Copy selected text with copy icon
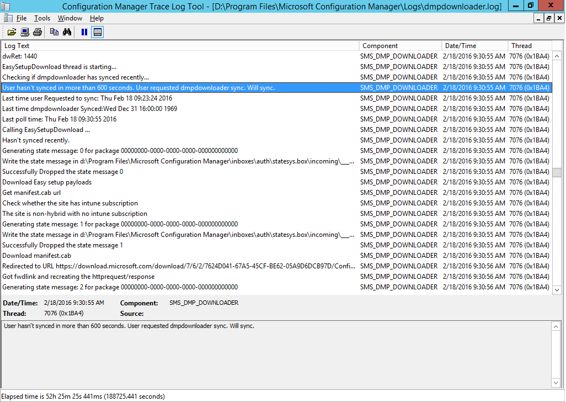 pos(54,32)
